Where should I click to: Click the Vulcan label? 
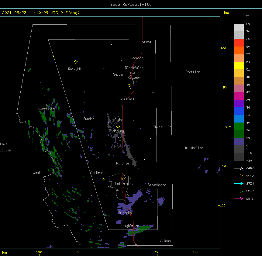coord(165,241)
